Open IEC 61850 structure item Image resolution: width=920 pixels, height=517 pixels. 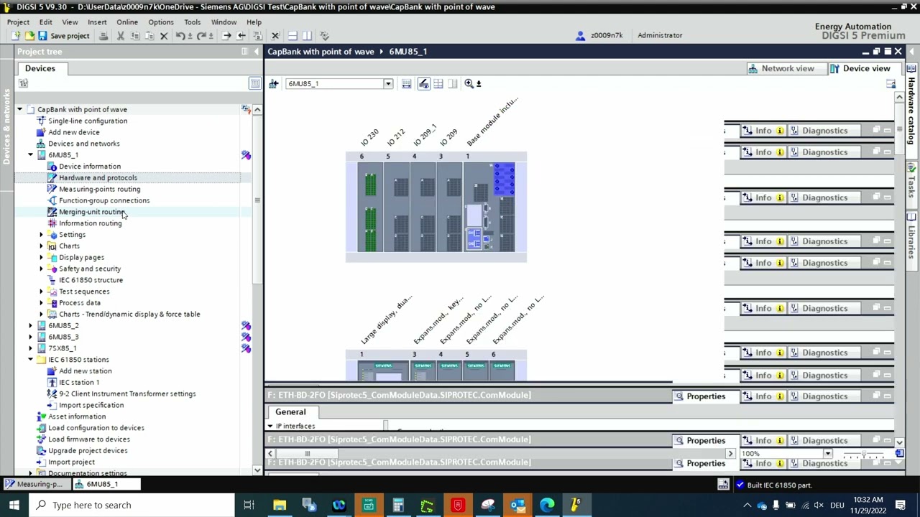click(91, 280)
